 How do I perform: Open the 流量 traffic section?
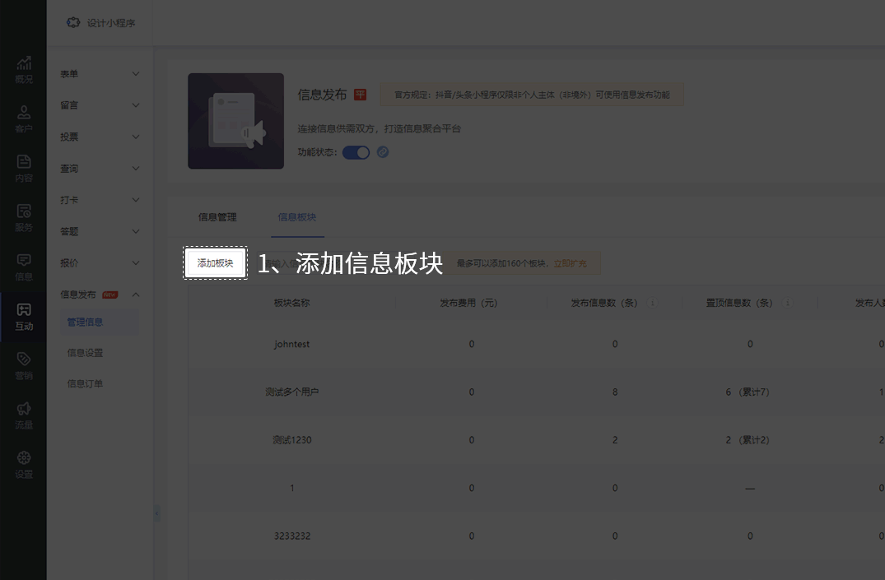pos(23,411)
